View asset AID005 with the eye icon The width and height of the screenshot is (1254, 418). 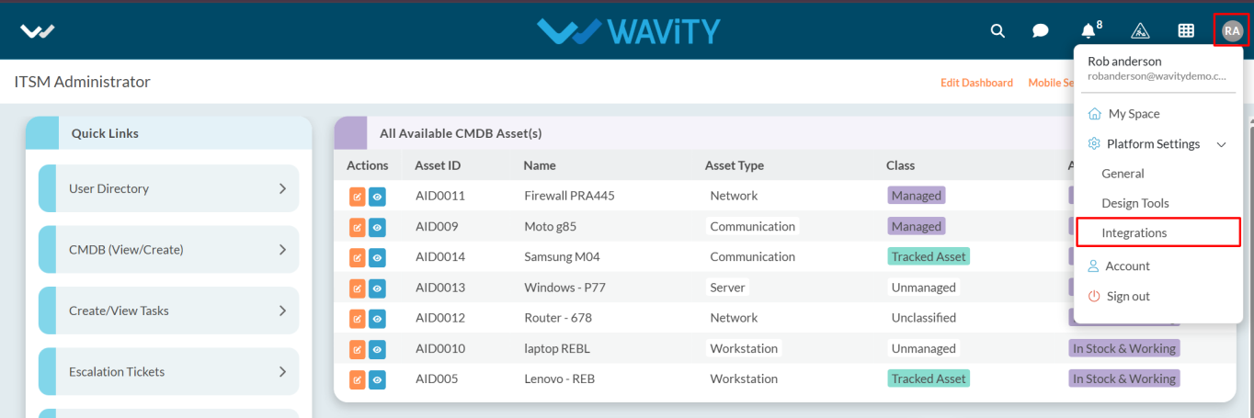377,379
